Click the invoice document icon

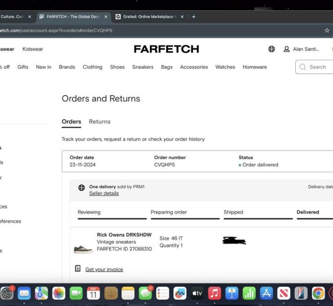(x=78, y=268)
